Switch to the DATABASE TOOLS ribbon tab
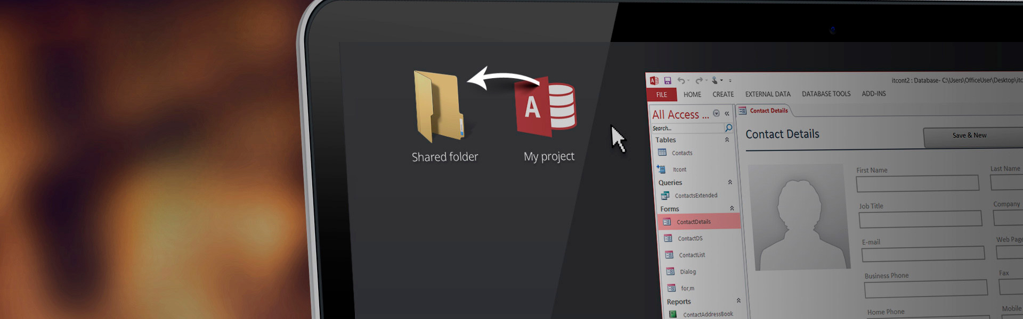Image resolution: width=1023 pixels, height=319 pixels. (x=826, y=94)
